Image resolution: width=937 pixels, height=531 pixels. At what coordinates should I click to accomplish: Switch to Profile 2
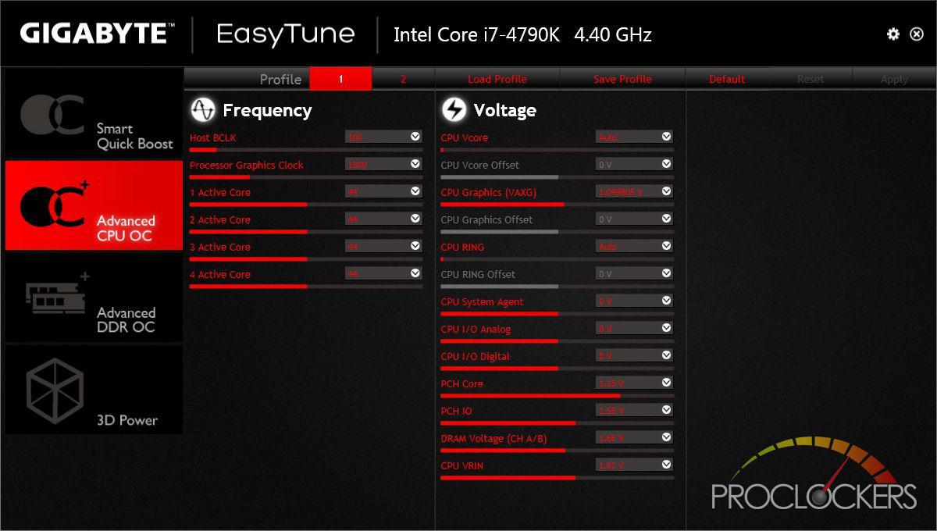coord(404,79)
